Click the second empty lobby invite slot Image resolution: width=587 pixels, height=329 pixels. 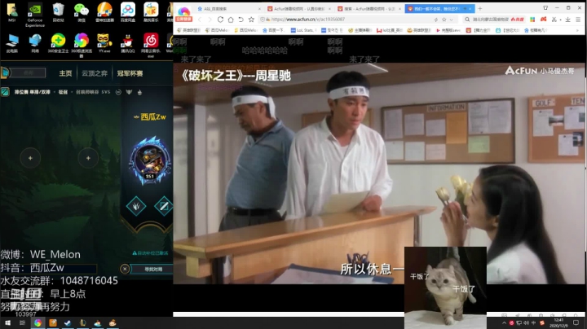(88, 158)
